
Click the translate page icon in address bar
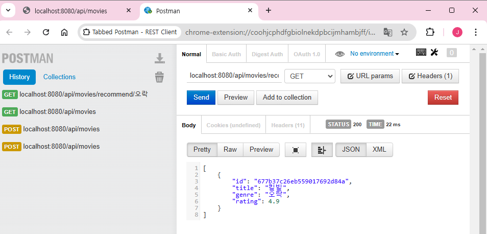pos(387,32)
